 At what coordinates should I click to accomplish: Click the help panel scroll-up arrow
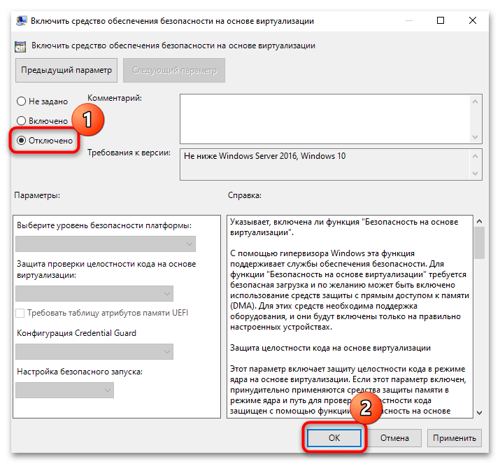[479, 221]
